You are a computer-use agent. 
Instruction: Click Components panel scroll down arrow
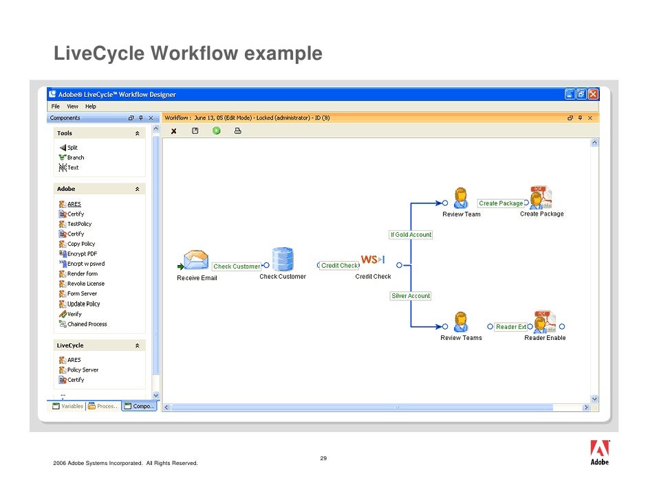155,395
